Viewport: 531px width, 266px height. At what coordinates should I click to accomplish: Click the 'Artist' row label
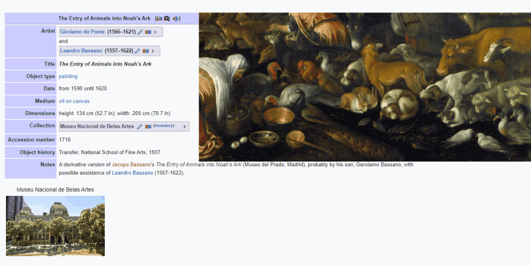[x=48, y=30]
